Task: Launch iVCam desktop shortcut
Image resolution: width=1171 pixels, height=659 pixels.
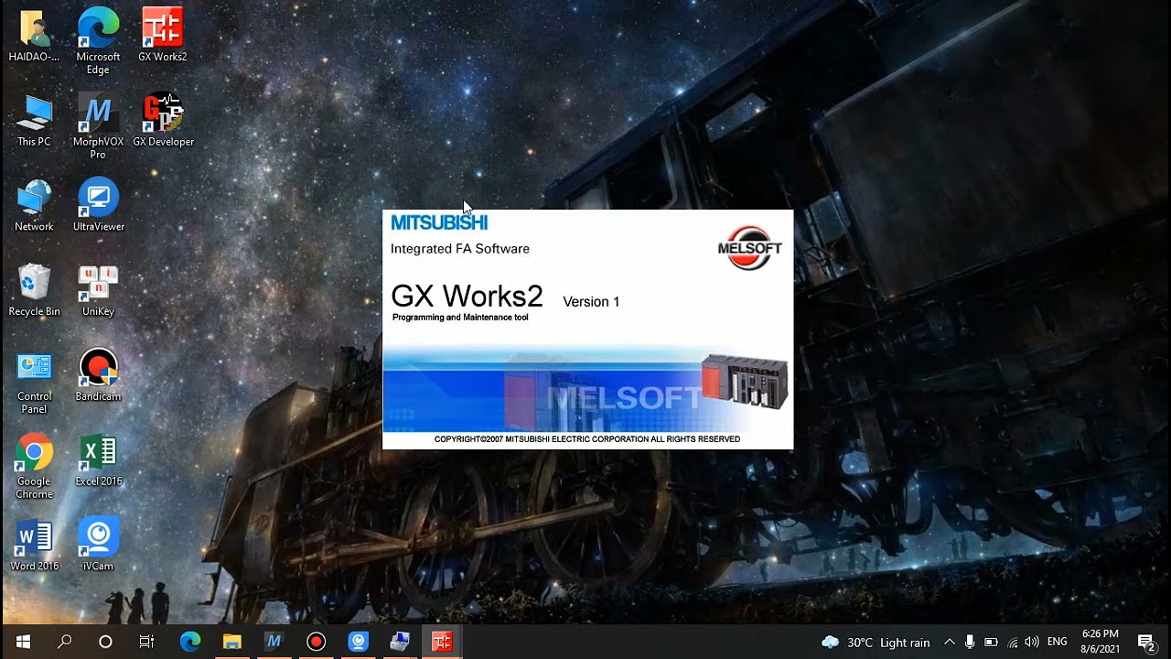Action: pyautogui.click(x=98, y=546)
